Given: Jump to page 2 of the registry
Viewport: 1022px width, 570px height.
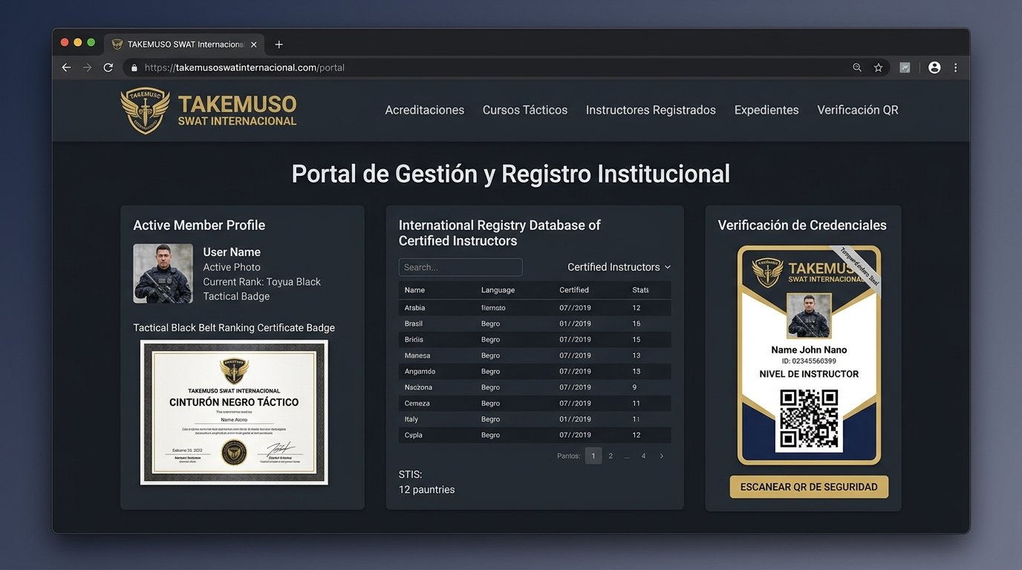Looking at the screenshot, I should click(x=611, y=456).
